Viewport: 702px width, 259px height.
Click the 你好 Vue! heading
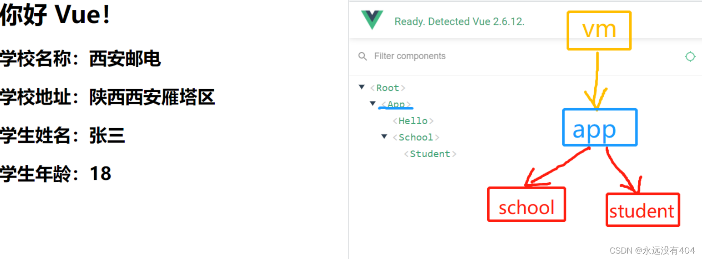(x=55, y=15)
